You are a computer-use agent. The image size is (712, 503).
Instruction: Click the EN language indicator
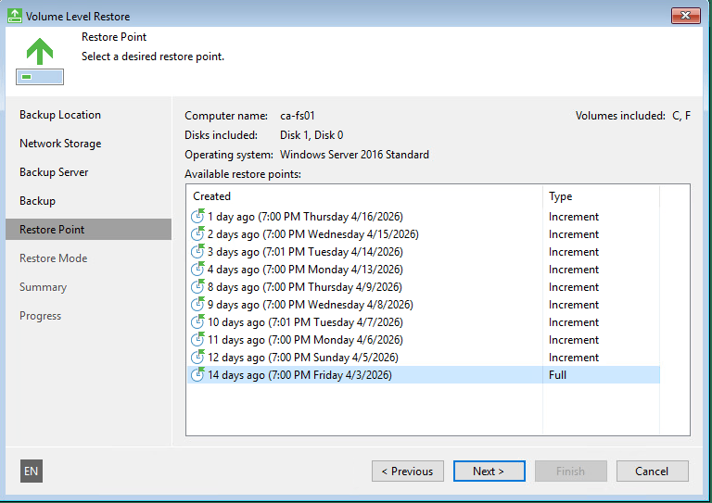32,472
